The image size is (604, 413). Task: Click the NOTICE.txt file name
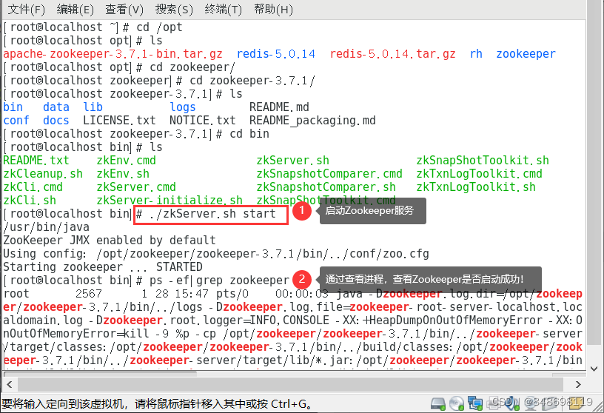tap(203, 121)
